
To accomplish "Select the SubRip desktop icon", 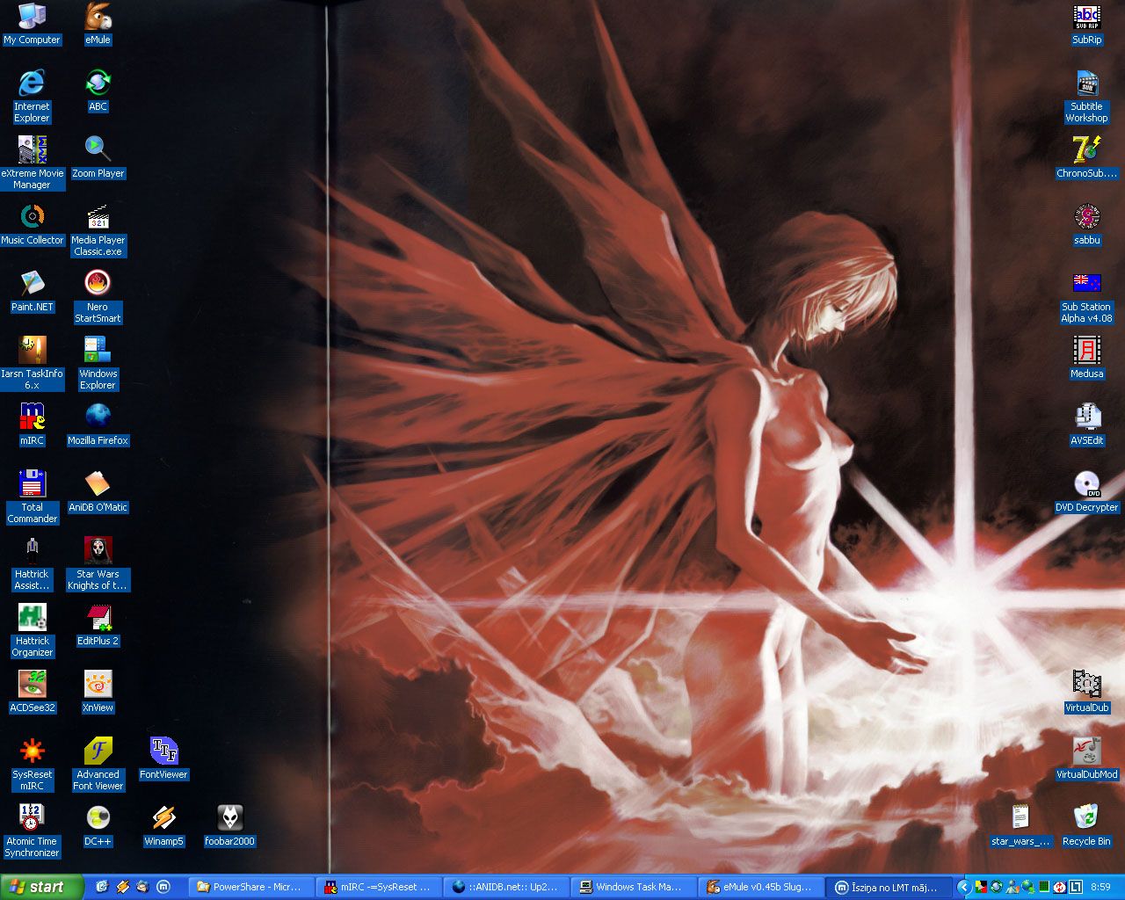I will (1086, 24).
